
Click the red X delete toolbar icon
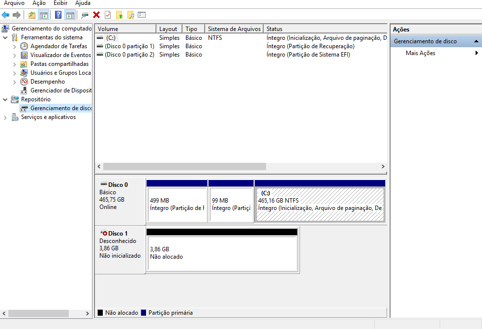coord(96,15)
